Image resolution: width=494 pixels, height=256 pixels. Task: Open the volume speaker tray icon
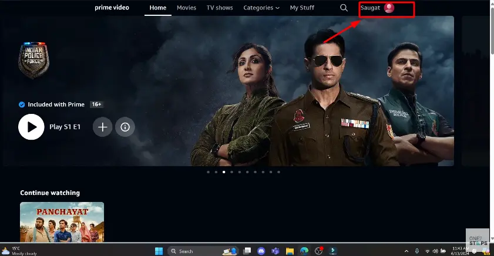click(x=435, y=251)
